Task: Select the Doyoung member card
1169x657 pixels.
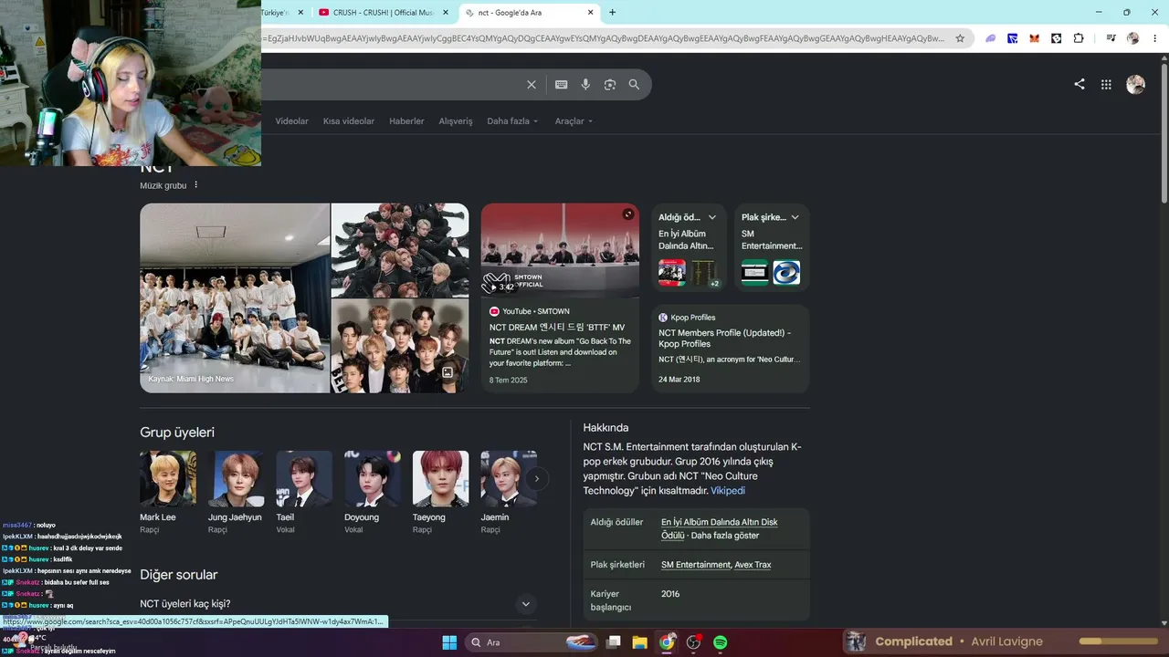Action: [x=373, y=491]
